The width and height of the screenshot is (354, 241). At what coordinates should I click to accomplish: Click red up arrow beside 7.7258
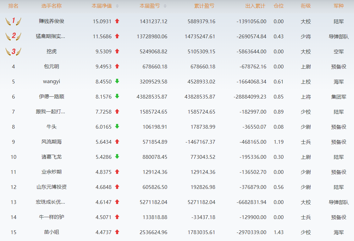(117, 111)
